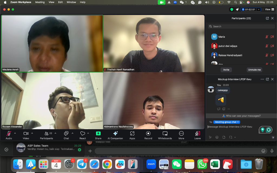Start a recording with the Record icon
Viewport: 277px width, 173px height.
point(148,133)
